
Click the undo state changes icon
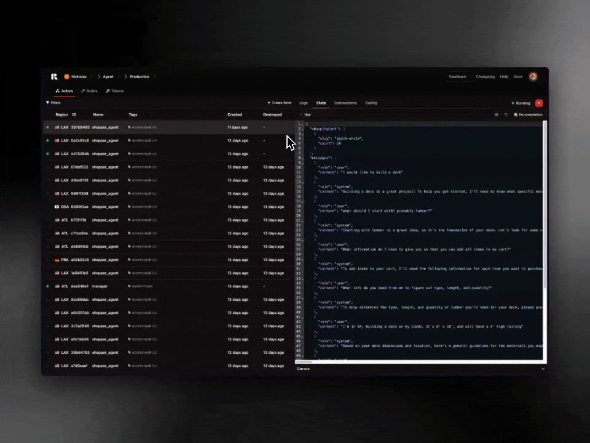click(x=506, y=114)
